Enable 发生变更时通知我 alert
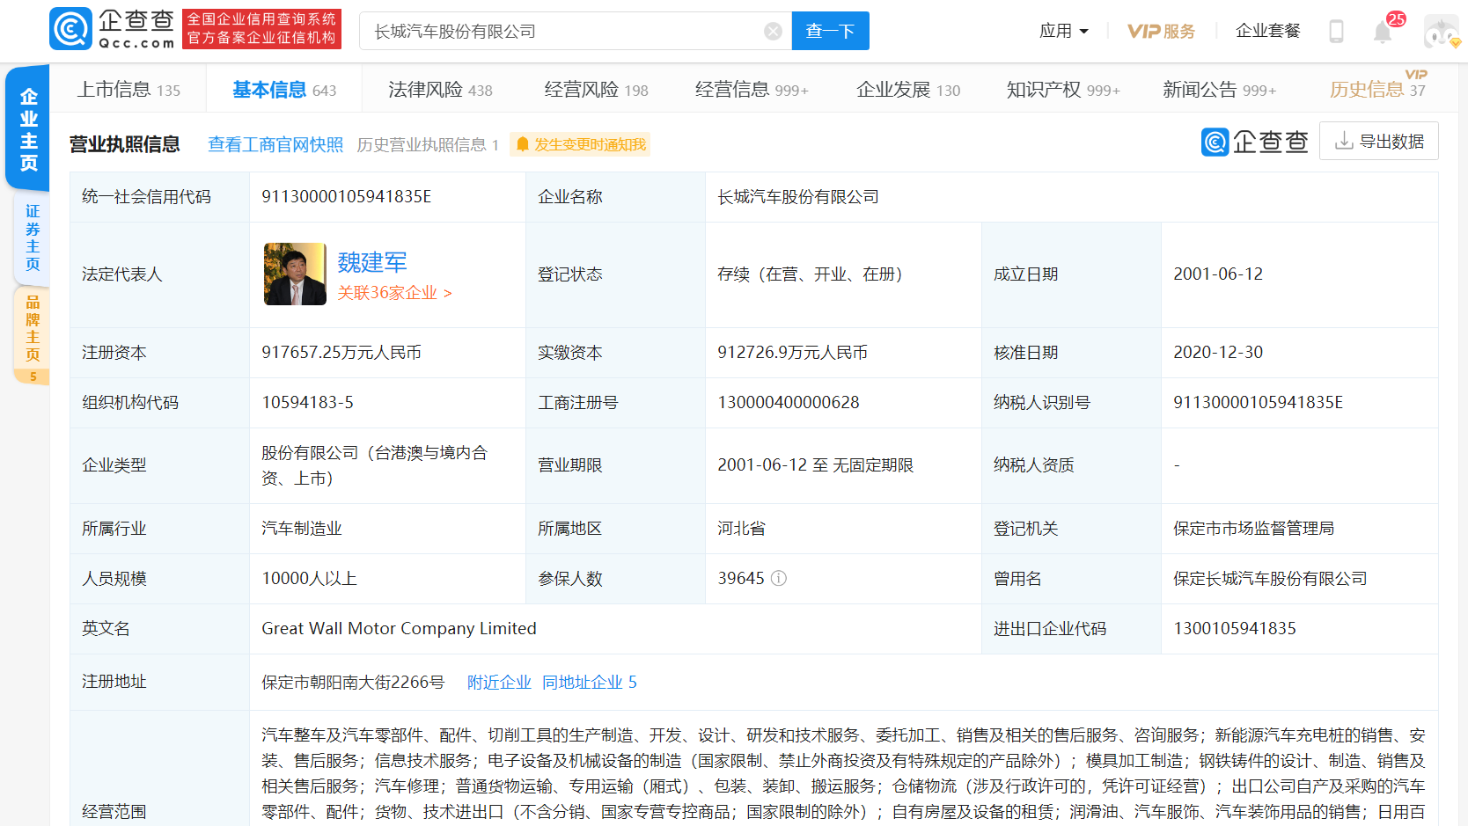This screenshot has height=826, width=1468. [x=581, y=144]
